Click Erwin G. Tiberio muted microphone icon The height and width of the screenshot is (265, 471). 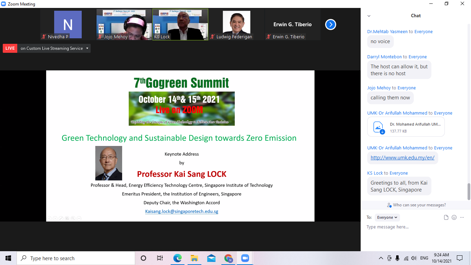click(269, 37)
